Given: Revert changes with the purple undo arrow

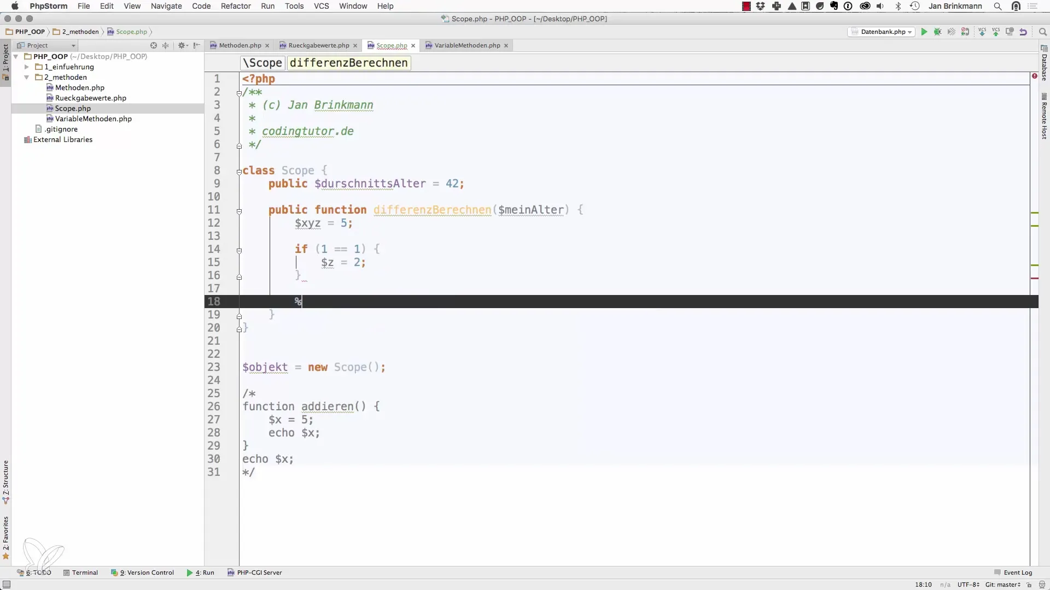Looking at the screenshot, I should click(x=1023, y=32).
